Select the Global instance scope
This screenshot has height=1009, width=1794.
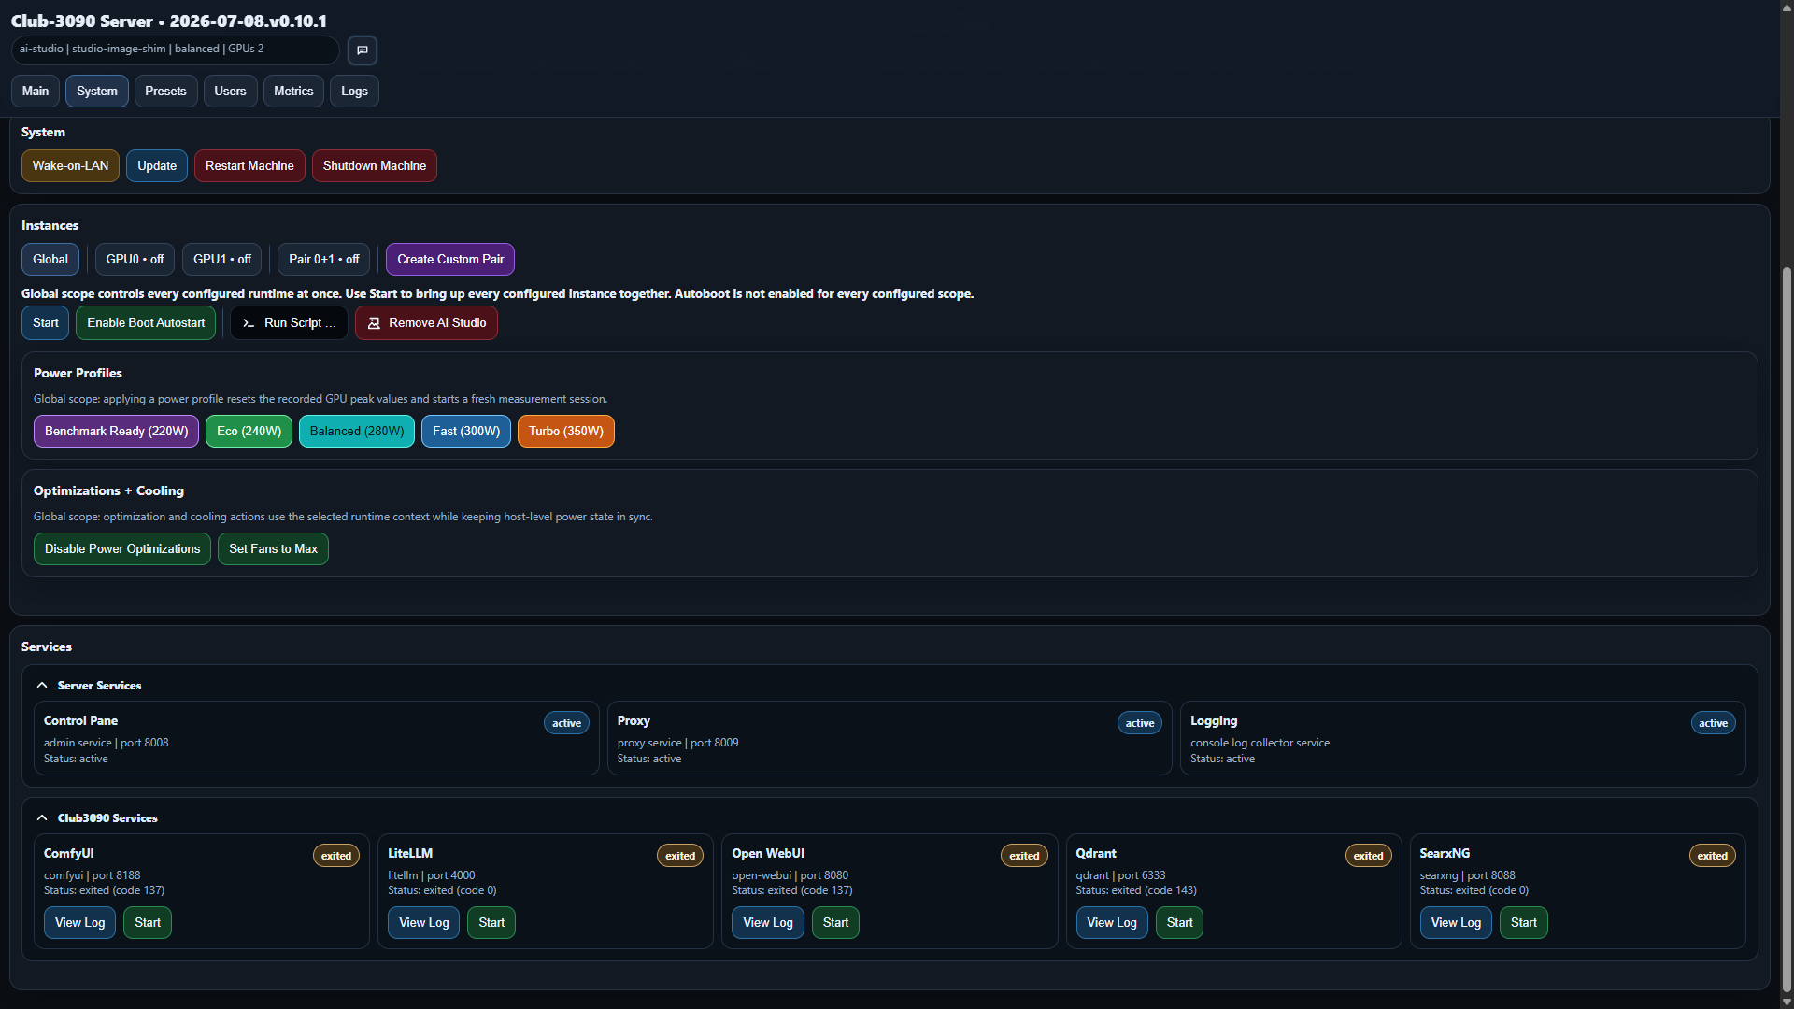pos(50,260)
